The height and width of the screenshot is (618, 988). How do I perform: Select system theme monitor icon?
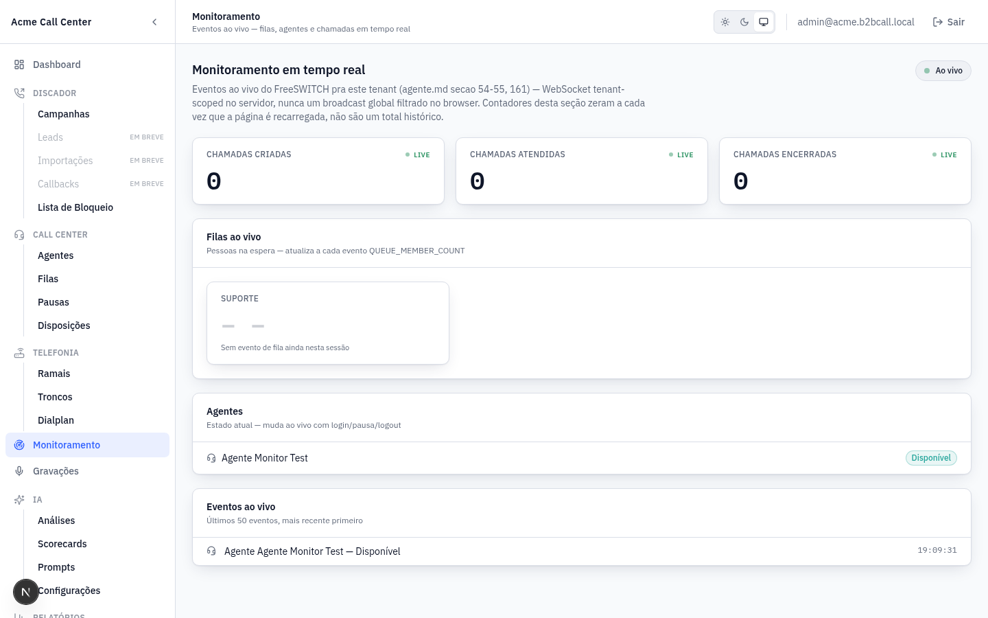764,22
